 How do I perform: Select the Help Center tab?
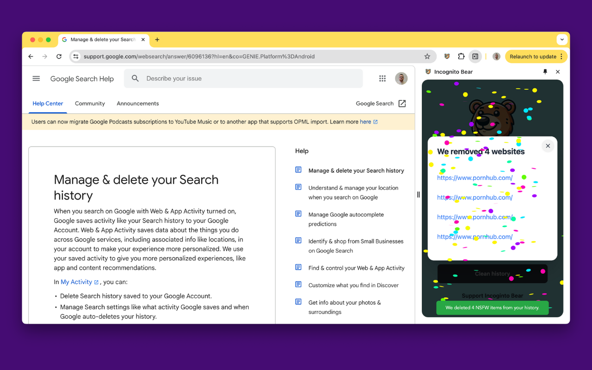coord(48,104)
